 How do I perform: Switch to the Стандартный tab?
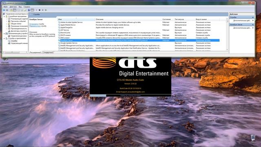click(x=48, y=53)
